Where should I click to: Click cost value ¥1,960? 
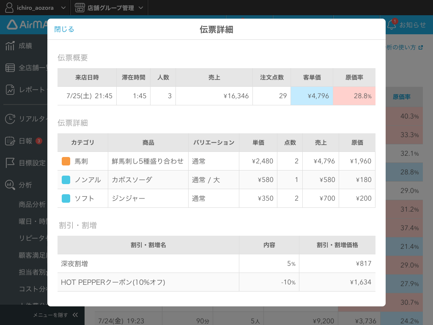click(x=360, y=161)
